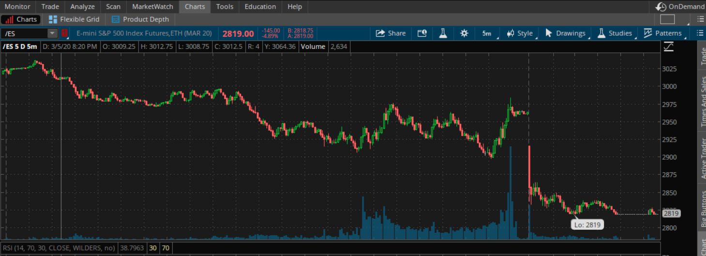Click the Studies button

click(615, 33)
